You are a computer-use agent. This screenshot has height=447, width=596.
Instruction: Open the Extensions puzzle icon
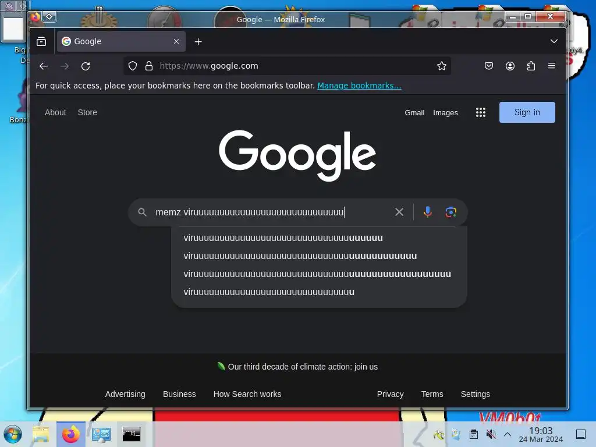click(x=531, y=66)
